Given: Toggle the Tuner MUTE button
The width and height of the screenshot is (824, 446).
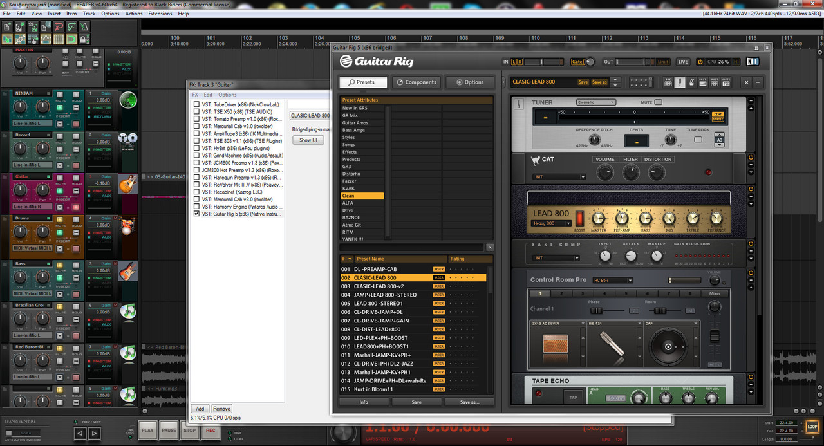Looking at the screenshot, I should [659, 102].
